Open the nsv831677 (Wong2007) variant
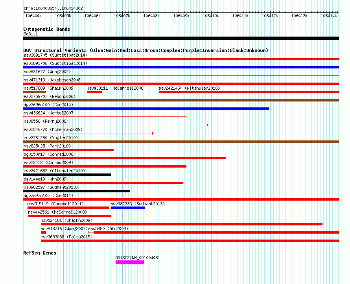This screenshot has width=350, height=284. tap(47, 72)
